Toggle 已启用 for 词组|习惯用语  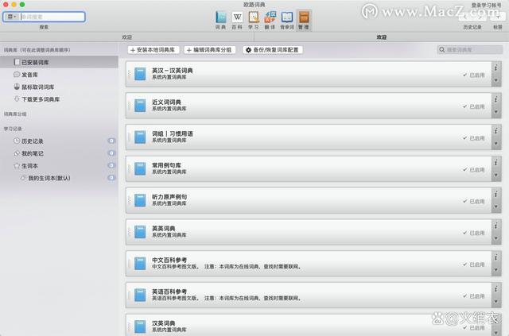[x=474, y=138]
